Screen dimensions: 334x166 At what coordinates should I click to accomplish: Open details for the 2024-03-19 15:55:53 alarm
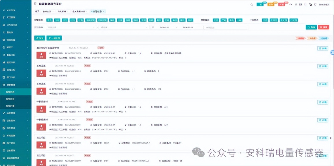click(323, 48)
